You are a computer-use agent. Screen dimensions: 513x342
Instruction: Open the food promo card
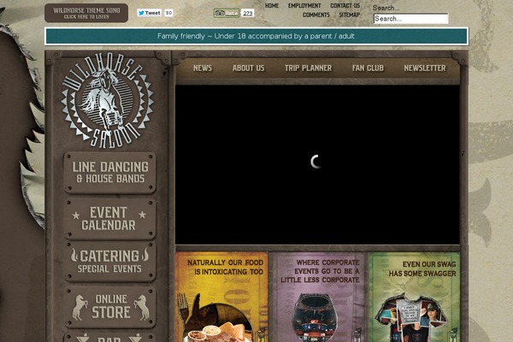[221, 297]
